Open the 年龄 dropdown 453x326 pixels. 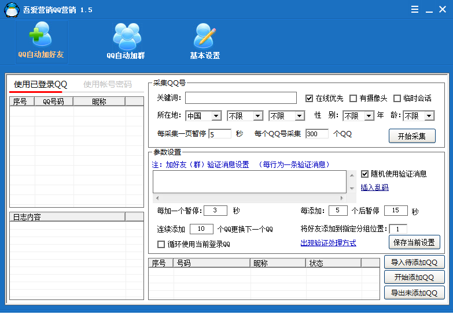[419, 116]
